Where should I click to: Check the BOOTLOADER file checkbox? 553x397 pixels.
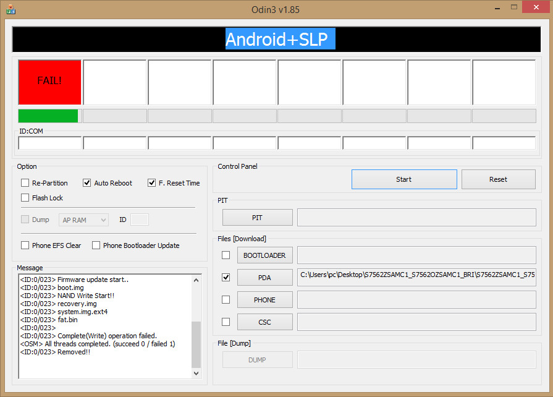click(x=226, y=255)
